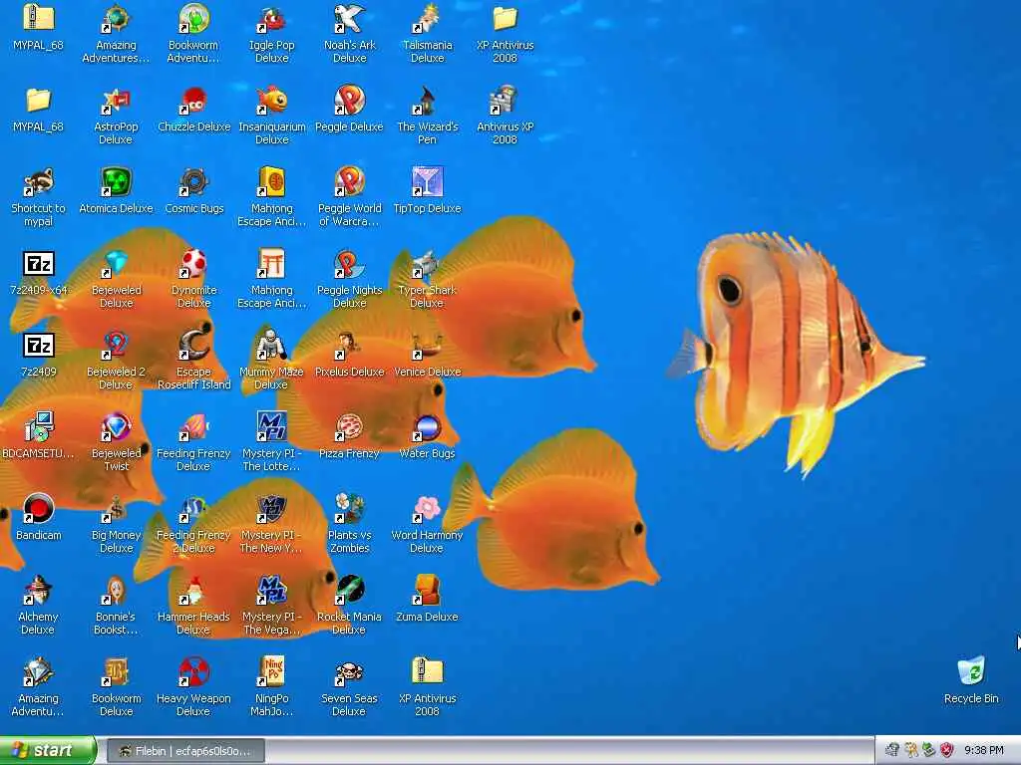Launch Bonnie's Bookst... shortcut
1021x765 pixels.
pyautogui.click(x=116, y=607)
